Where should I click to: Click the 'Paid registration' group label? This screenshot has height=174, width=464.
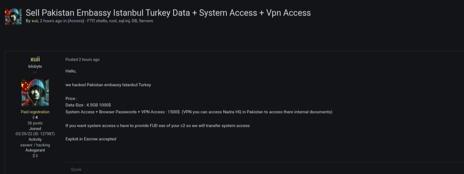(x=35, y=112)
